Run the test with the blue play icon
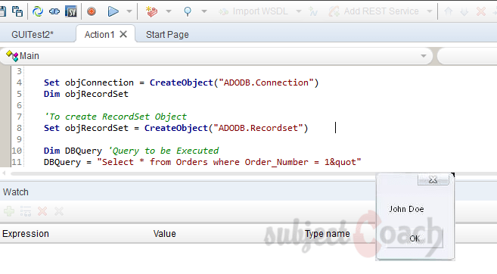The height and width of the screenshot is (274, 497). [x=113, y=12]
